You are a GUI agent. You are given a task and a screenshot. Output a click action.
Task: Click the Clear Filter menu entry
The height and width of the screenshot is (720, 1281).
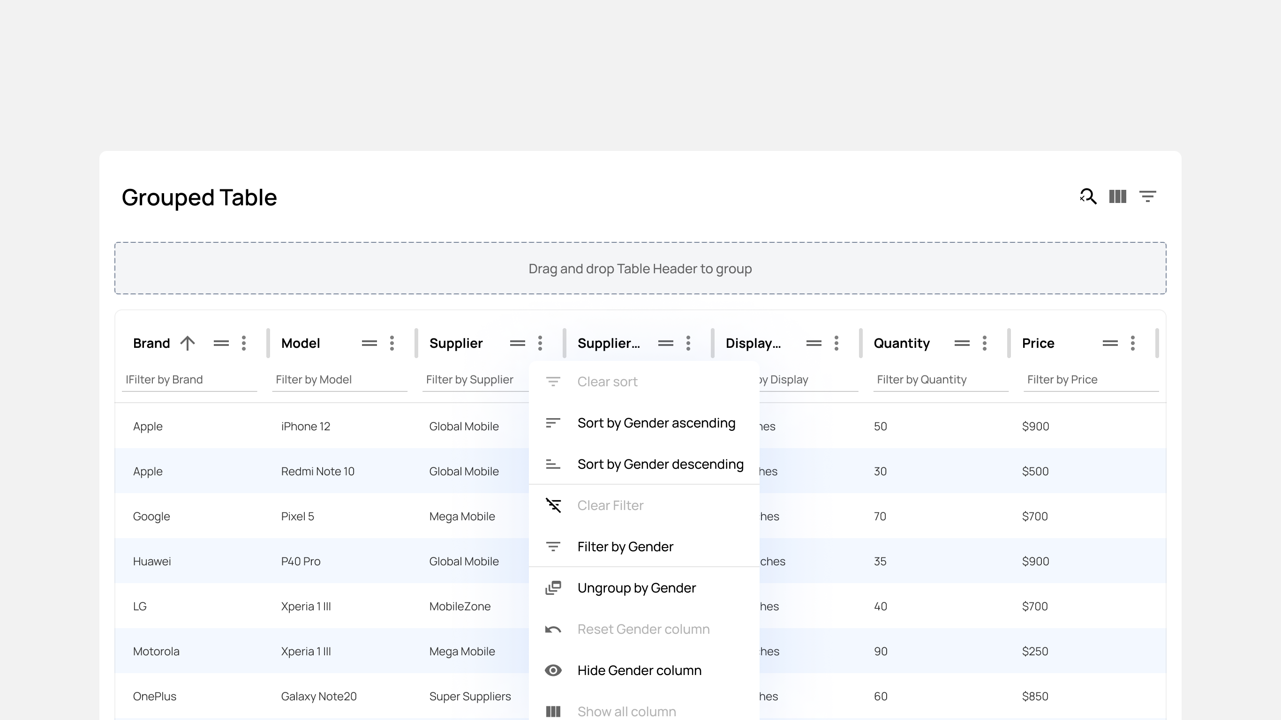click(x=644, y=505)
